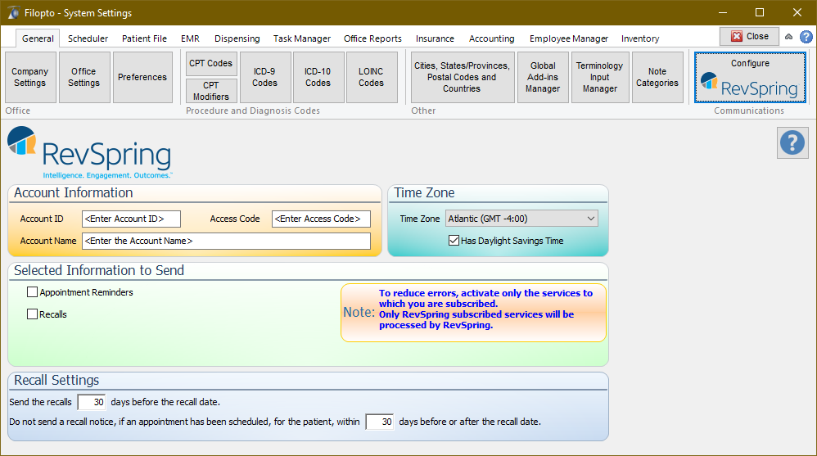Click the Access Code input field
The width and height of the screenshot is (817, 456).
tap(321, 219)
